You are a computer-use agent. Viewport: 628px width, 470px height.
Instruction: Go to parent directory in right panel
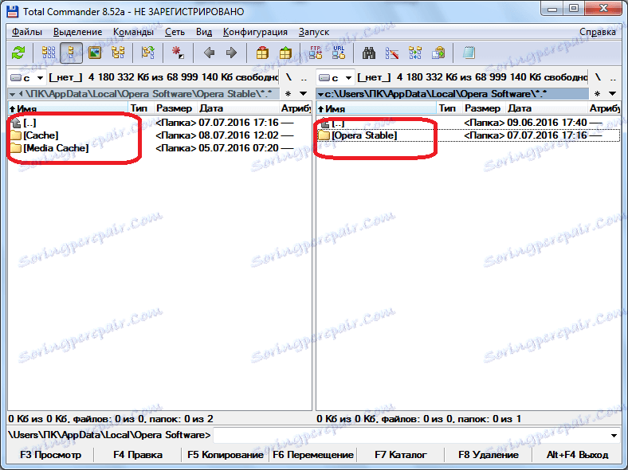(613, 77)
